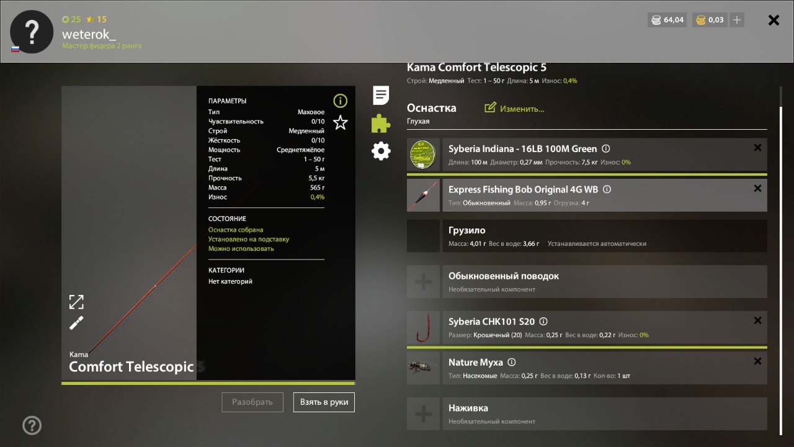
Task: Close the rod setup screen
Action: 774,20
